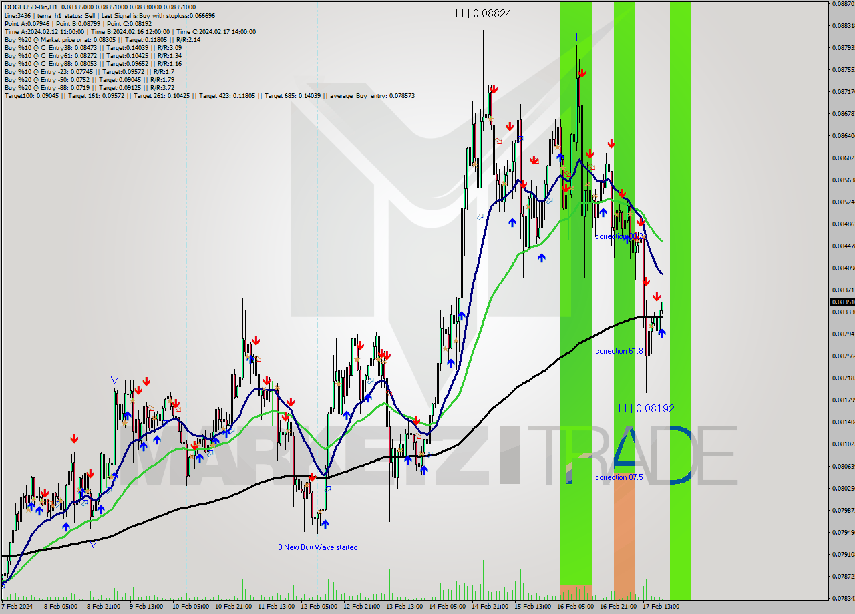The width and height of the screenshot is (855, 614).
Task: Click '10 Feb 05:00' on time axis
Action: [x=190, y=607]
